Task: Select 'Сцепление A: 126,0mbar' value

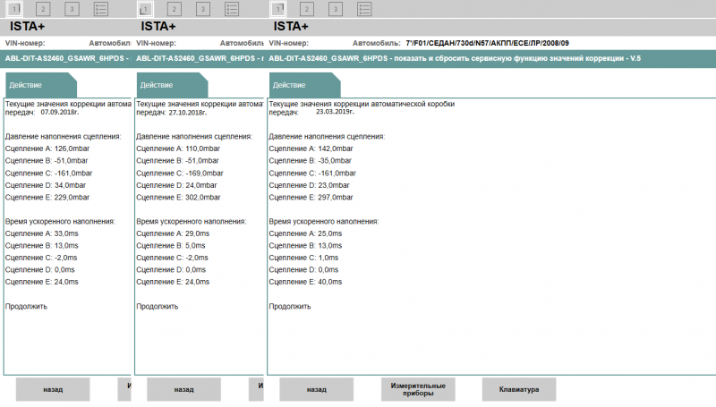Action: click(x=47, y=148)
